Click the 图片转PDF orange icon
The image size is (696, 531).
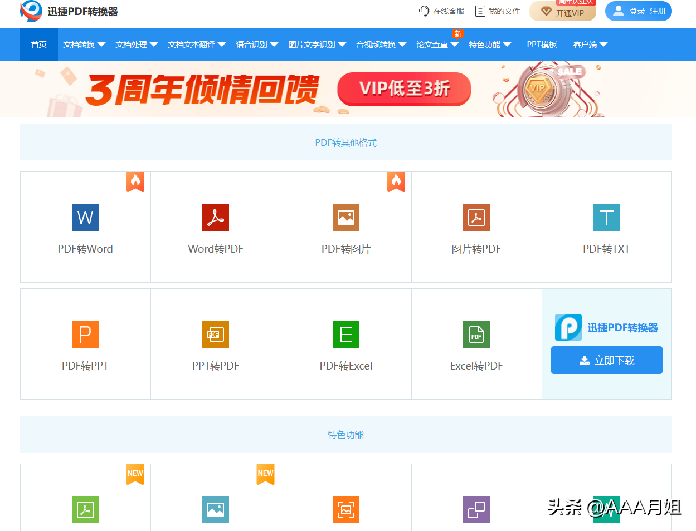(x=476, y=218)
